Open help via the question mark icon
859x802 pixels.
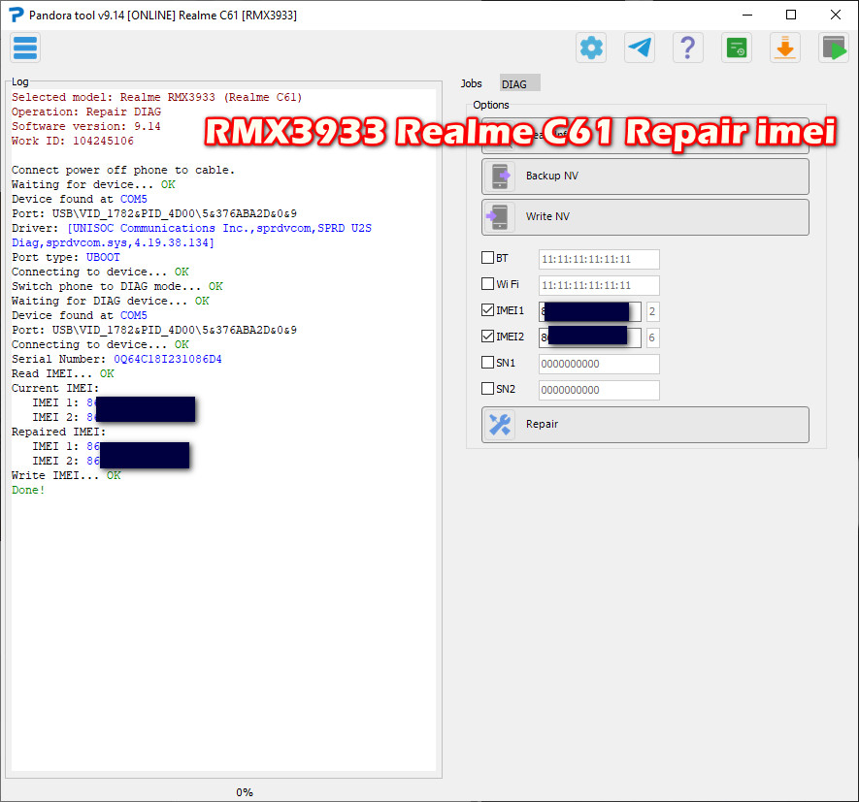(x=687, y=48)
